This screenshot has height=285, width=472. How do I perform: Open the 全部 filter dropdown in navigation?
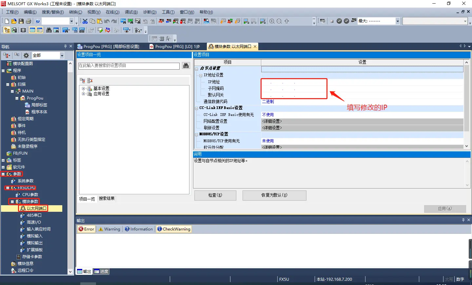tap(62, 55)
